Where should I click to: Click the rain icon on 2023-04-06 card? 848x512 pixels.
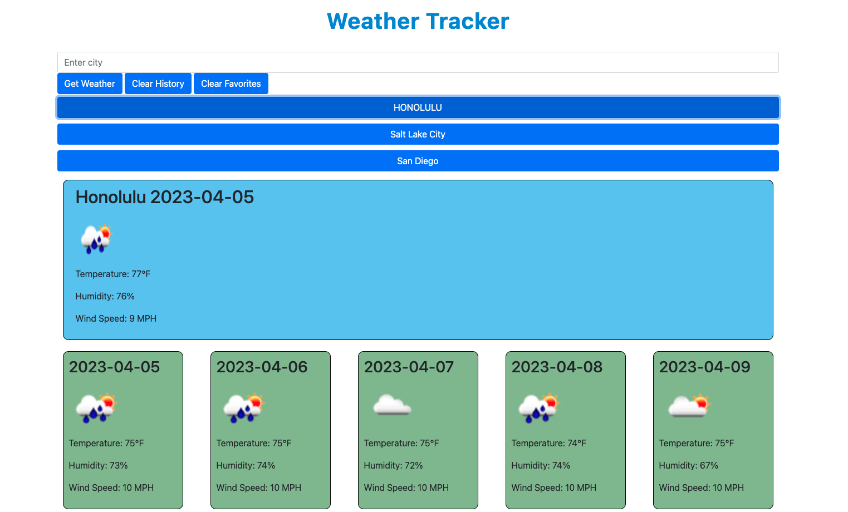244,408
